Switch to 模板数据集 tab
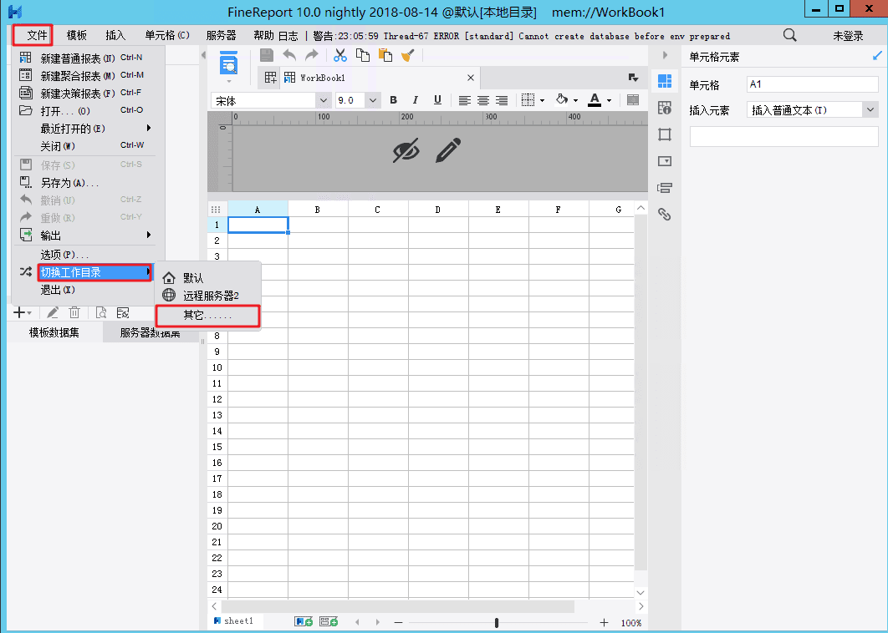This screenshot has width=888, height=633. coord(54,332)
